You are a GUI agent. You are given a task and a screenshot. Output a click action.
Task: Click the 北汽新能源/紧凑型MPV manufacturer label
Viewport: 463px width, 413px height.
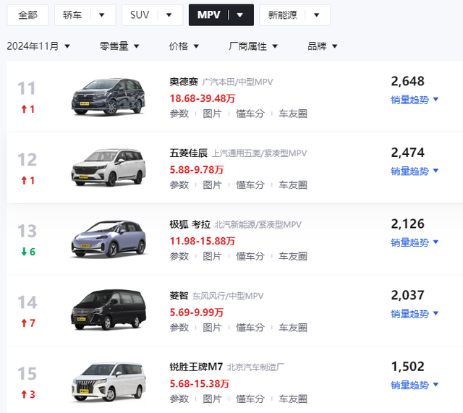258,225
